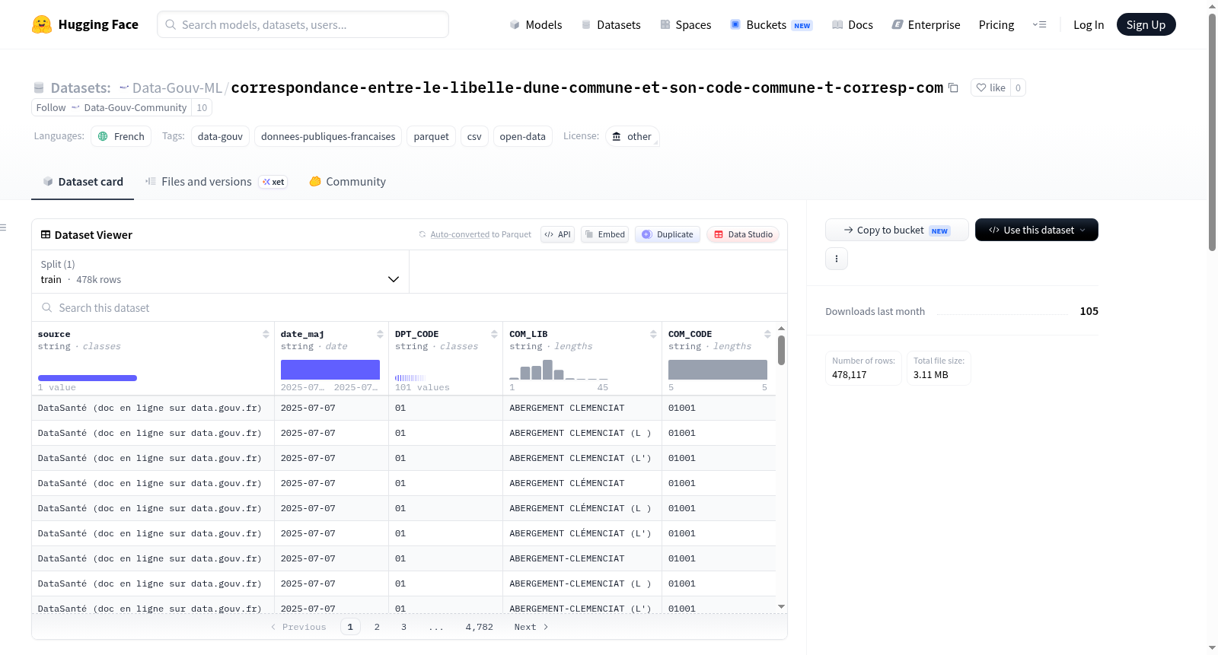Click the COM_CODE lengths histogram bar
This screenshot has width=1218, height=655.
click(717, 370)
